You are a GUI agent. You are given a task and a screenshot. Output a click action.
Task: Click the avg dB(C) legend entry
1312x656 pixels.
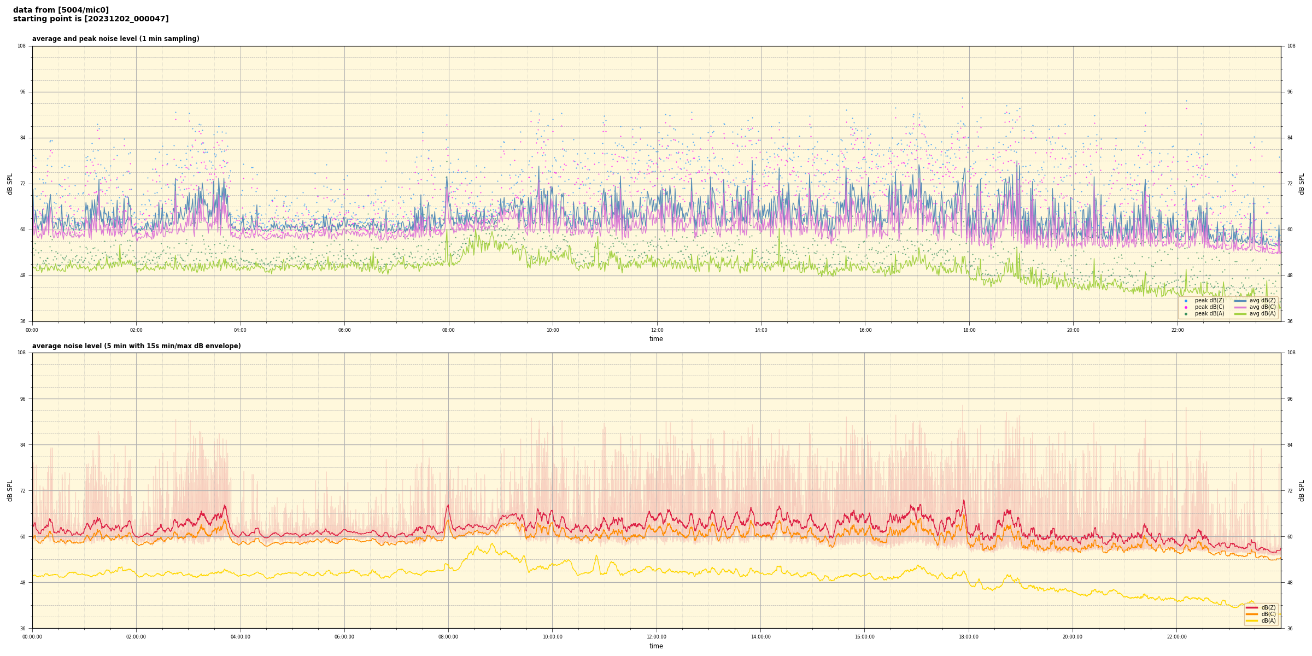(x=1262, y=307)
